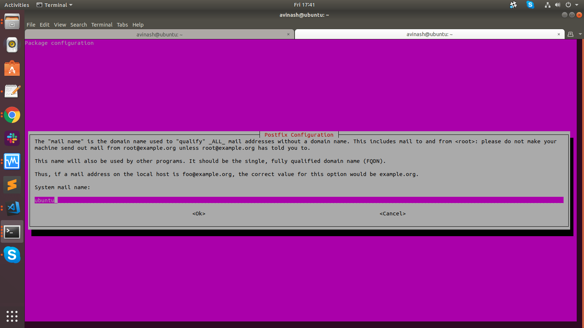Cancel the Postfix Configuration dialog
584x328 pixels.
pos(392,214)
